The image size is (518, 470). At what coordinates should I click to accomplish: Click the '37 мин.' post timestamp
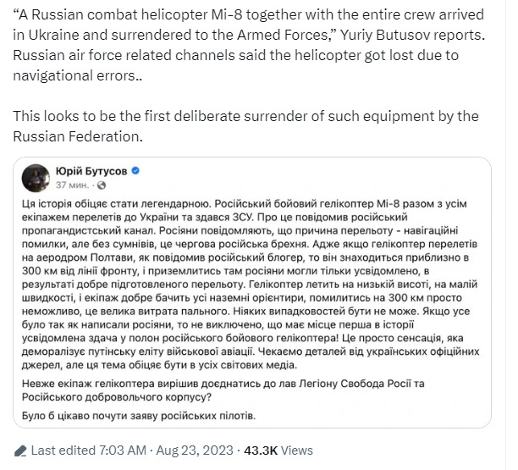click(73, 185)
